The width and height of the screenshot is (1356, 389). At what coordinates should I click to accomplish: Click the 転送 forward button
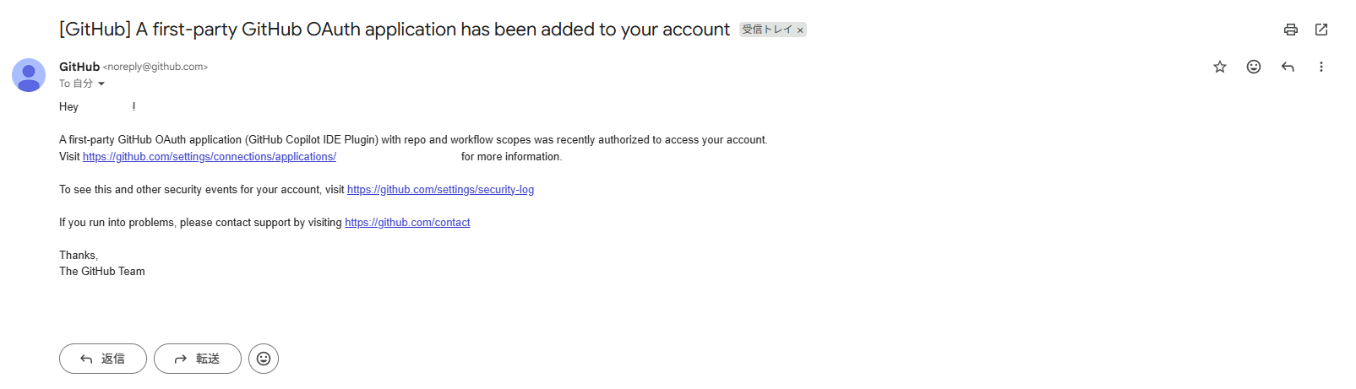[198, 359]
